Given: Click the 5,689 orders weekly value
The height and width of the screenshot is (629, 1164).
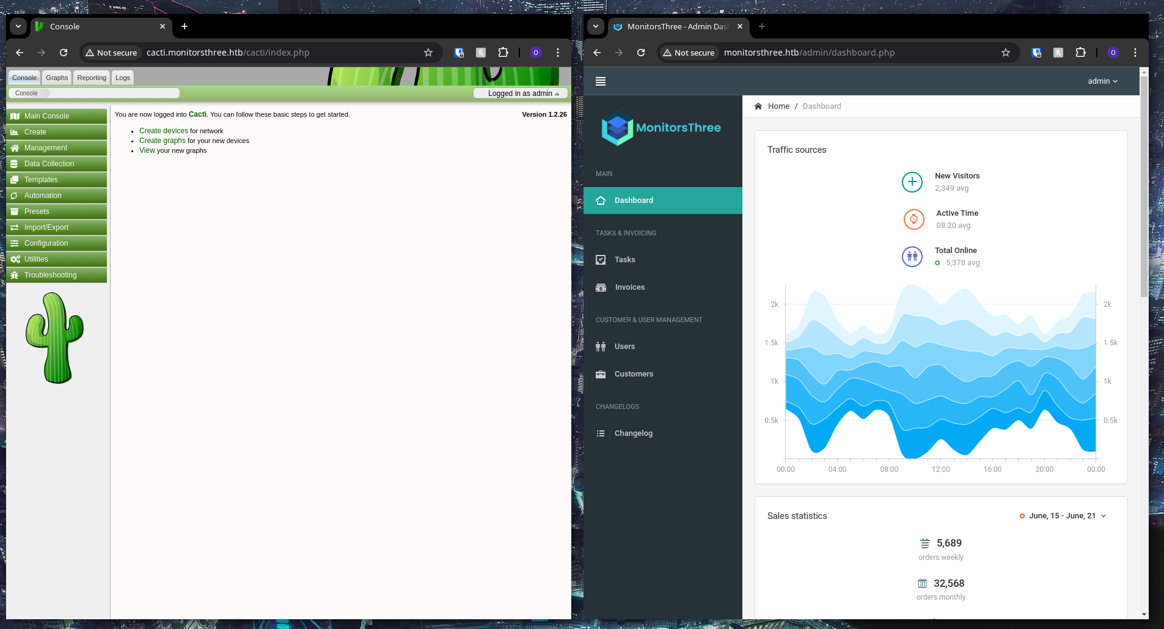Looking at the screenshot, I should (x=949, y=543).
